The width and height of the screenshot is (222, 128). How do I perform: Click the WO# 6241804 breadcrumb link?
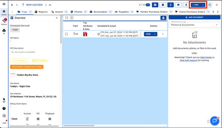[34, 5]
